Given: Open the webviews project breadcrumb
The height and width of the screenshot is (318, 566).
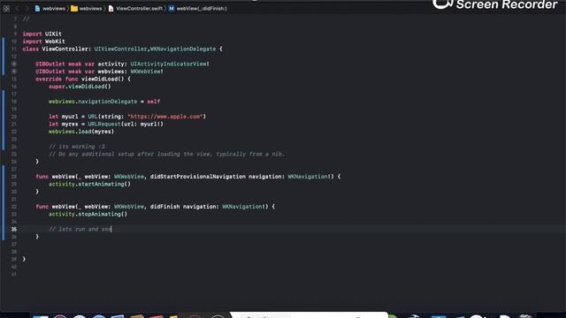Looking at the screenshot, I should [x=50, y=8].
